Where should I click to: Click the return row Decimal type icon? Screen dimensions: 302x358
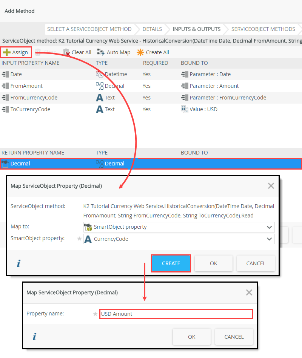100,164
